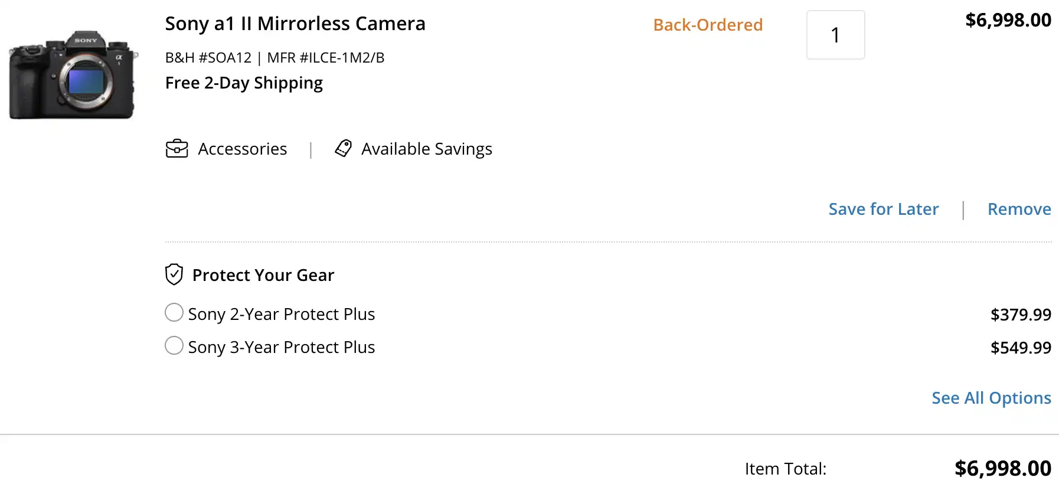This screenshot has height=484, width=1059.
Task: Click the Free 2-Day Shipping text
Action: coord(244,83)
